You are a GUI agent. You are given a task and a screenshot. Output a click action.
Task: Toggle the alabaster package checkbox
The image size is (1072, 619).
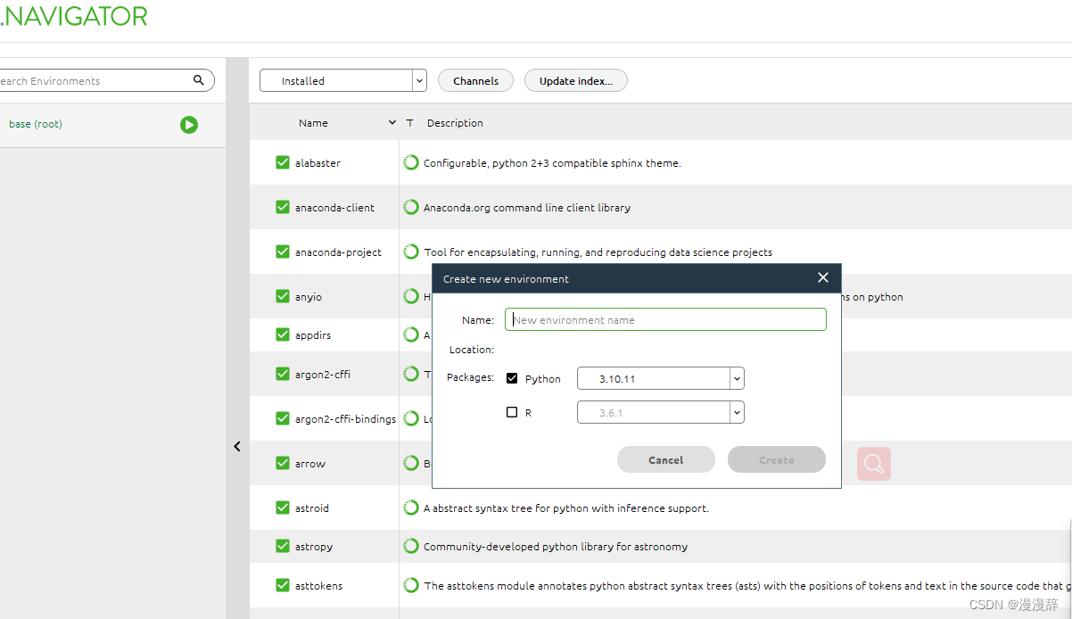point(283,162)
